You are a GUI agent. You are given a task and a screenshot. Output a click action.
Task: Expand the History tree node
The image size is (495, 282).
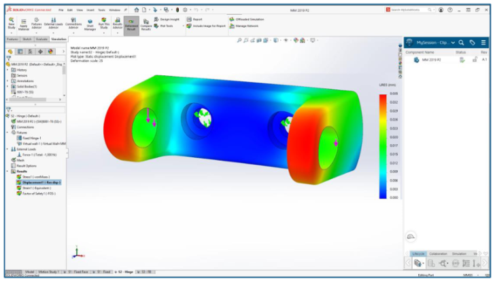pyautogui.click(x=8, y=70)
